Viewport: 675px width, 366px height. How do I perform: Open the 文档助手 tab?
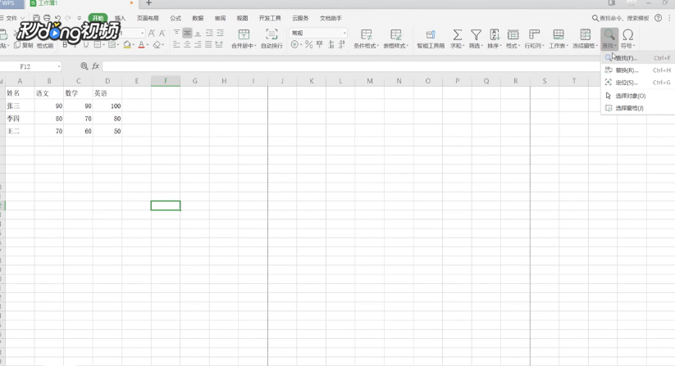click(331, 18)
